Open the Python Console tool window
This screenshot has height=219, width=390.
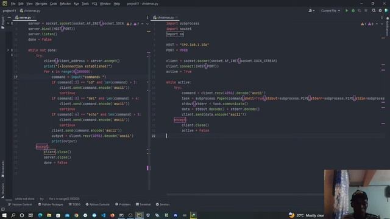pos(97,204)
